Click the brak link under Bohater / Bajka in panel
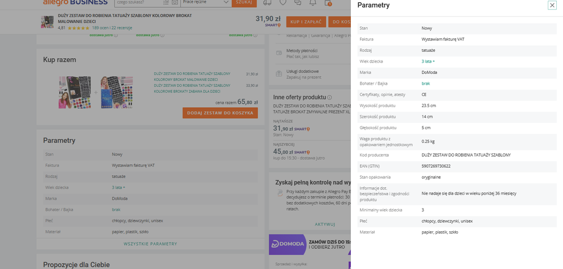This screenshot has width=563, height=269. pos(425,83)
